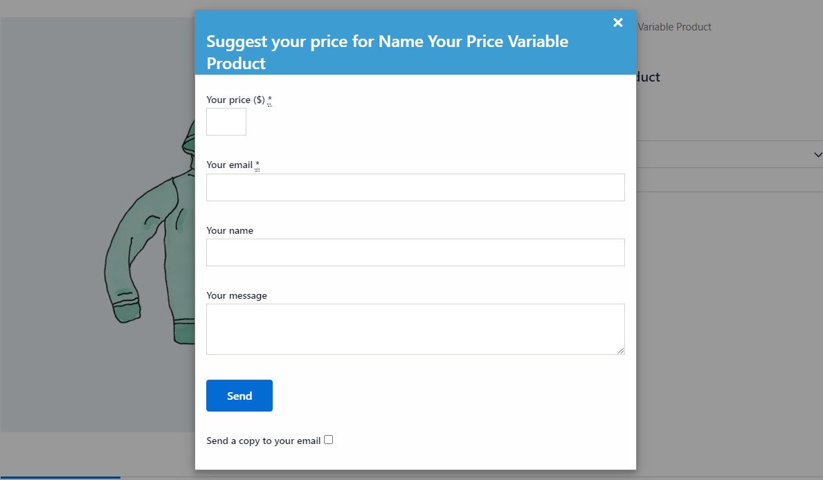Click the textarea resize handle
Image resolution: width=823 pixels, height=480 pixels.
[621, 351]
